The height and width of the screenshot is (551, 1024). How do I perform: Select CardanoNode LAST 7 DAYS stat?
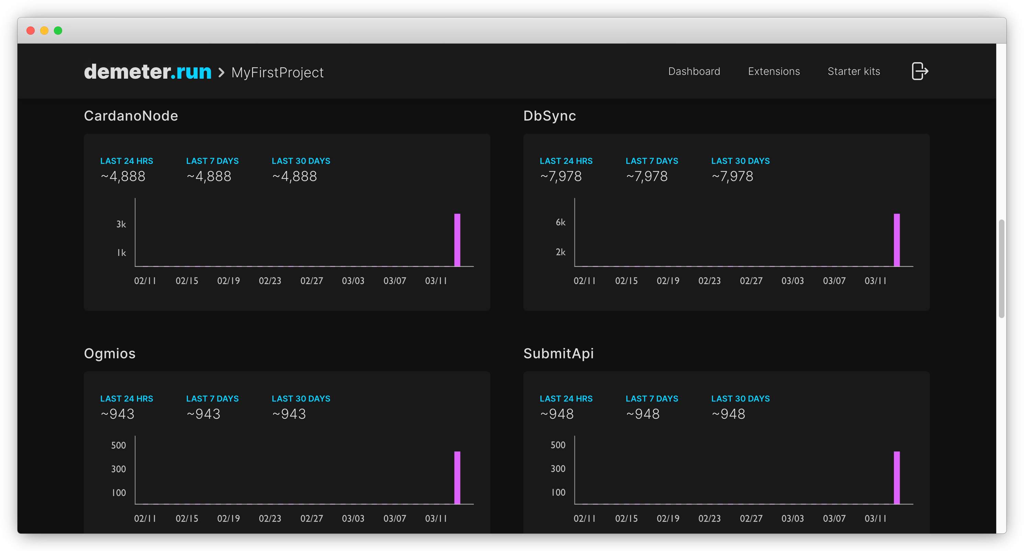[212, 169]
